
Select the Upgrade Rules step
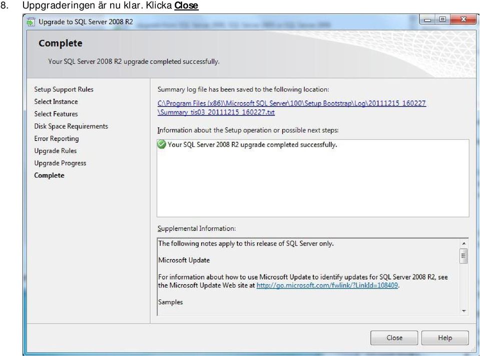[x=56, y=151]
